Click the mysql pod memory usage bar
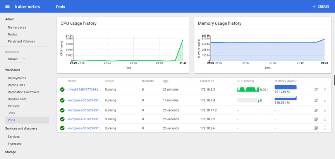Image resolution: width=335 pixels, height=159 pixels. pyautogui.click(x=285, y=87)
